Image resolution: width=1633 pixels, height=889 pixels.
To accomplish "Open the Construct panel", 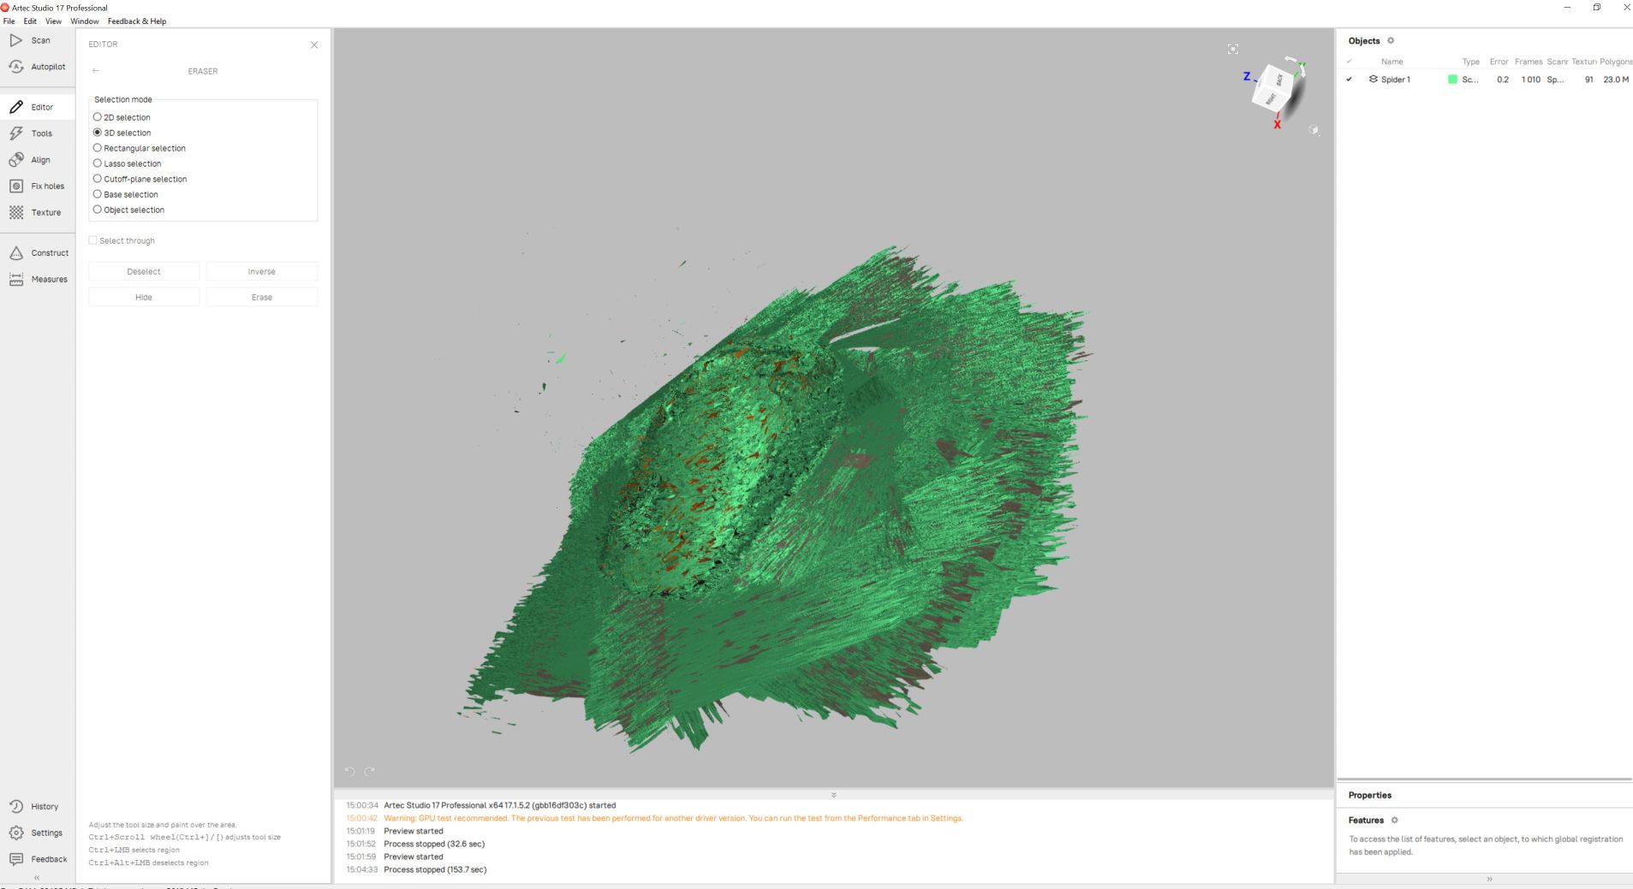I will tap(39, 253).
